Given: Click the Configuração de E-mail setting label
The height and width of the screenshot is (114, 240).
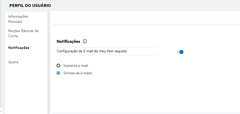Looking at the screenshot, I should tap(92, 51).
